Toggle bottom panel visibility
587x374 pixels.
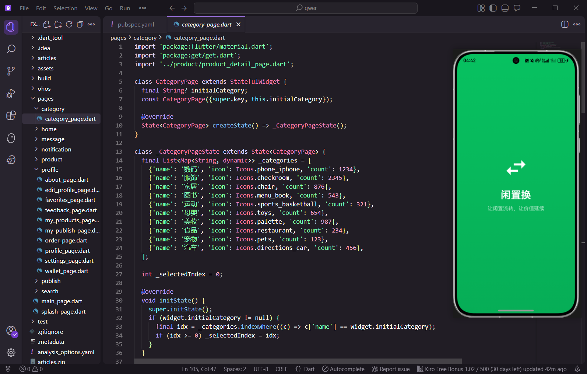[505, 8]
